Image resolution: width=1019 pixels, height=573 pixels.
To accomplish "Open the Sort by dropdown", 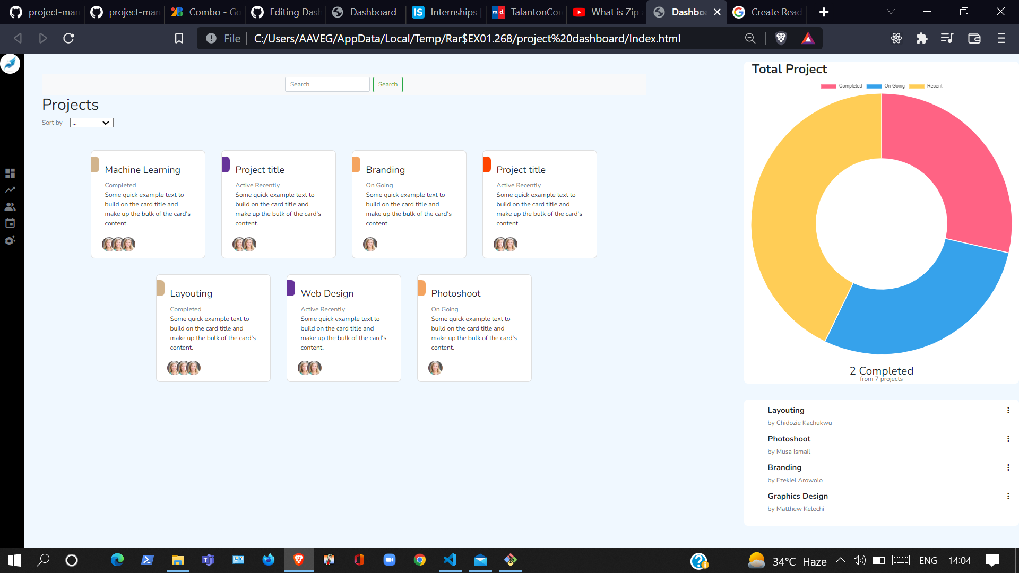I will click(x=91, y=123).
